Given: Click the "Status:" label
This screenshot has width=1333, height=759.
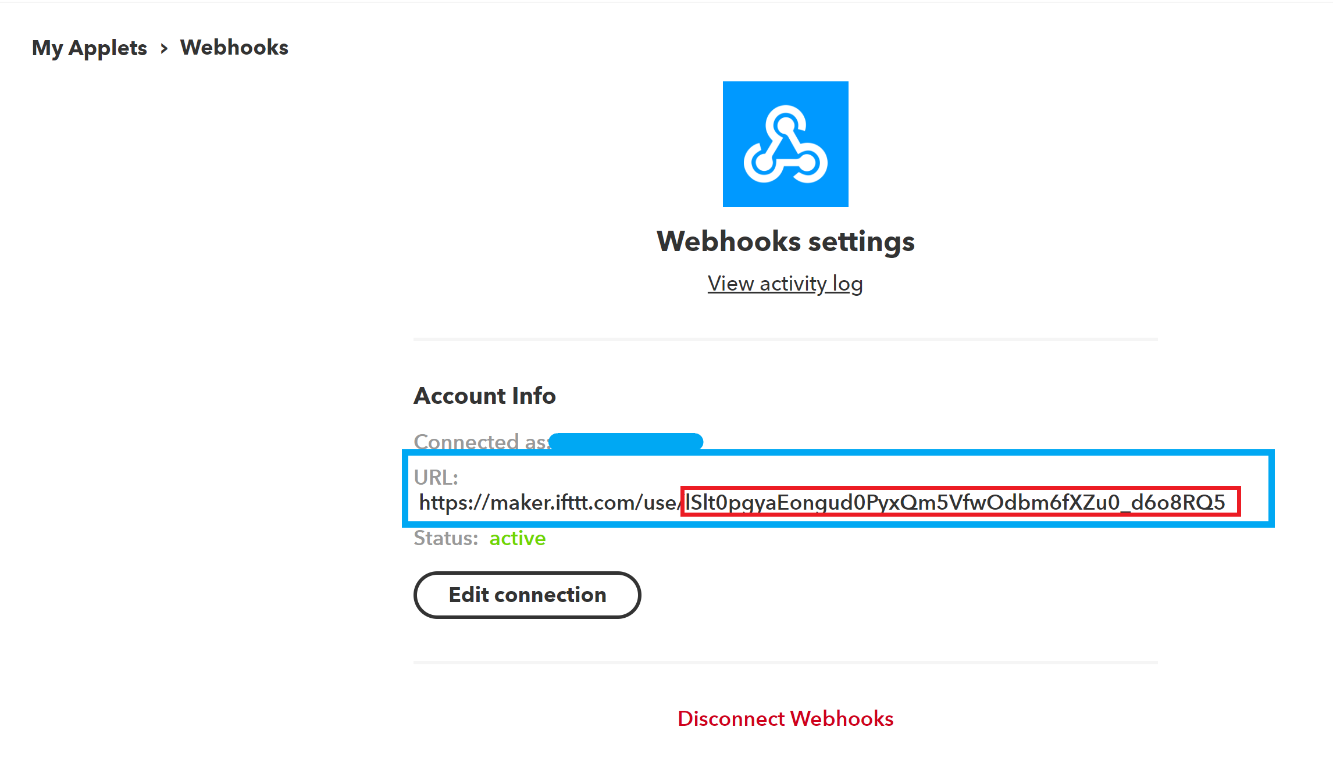Looking at the screenshot, I should pyautogui.click(x=445, y=538).
